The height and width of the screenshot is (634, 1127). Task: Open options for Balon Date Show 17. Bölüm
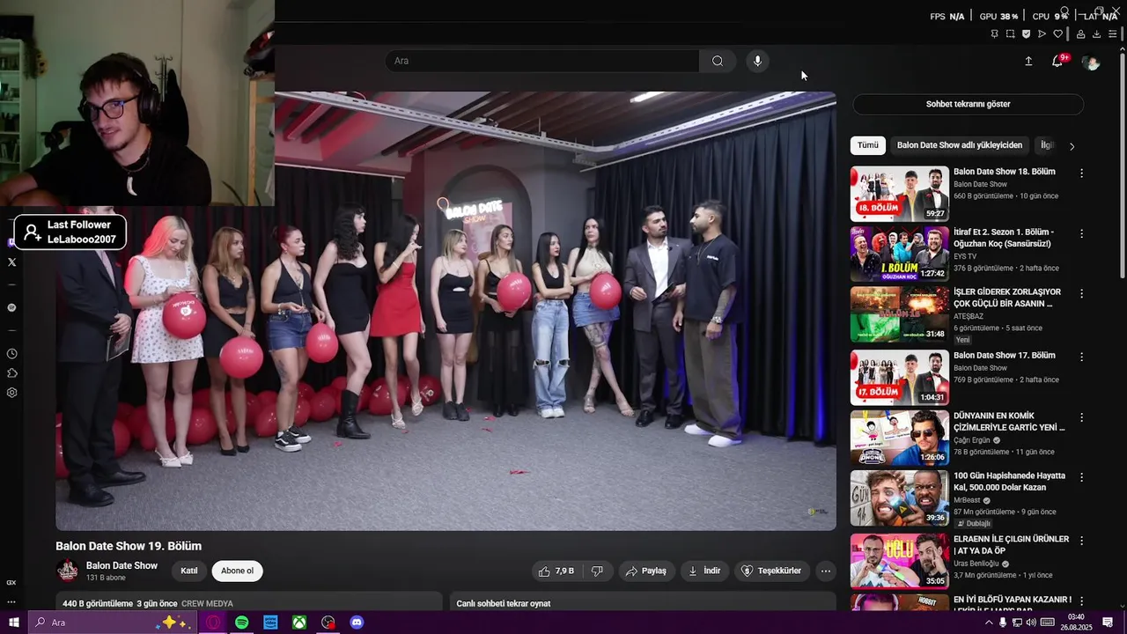click(x=1081, y=357)
